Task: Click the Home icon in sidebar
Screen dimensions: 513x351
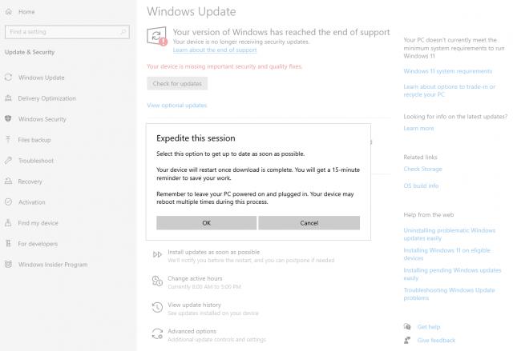Action: point(9,12)
